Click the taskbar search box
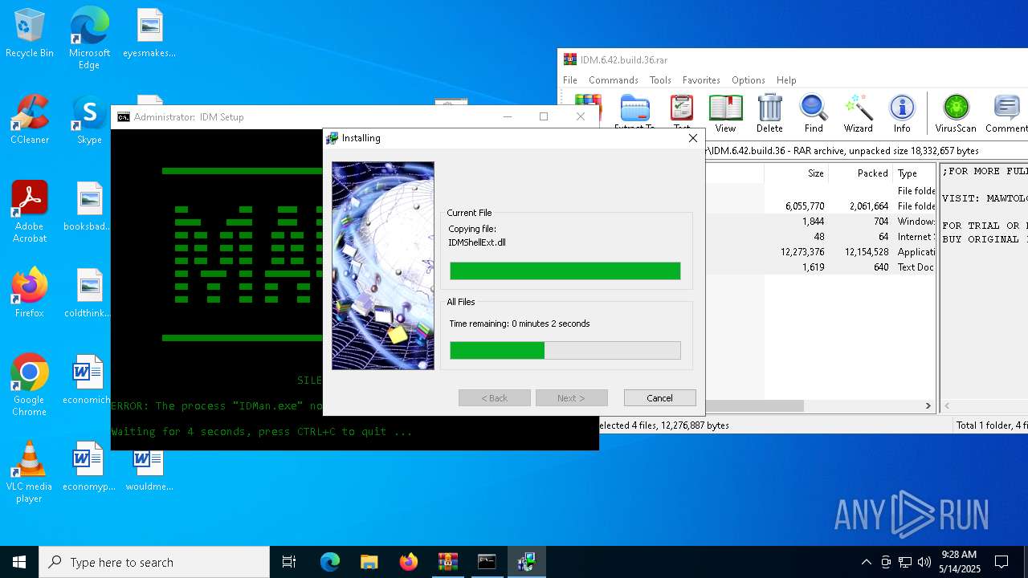This screenshot has width=1028, height=578. point(154,562)
